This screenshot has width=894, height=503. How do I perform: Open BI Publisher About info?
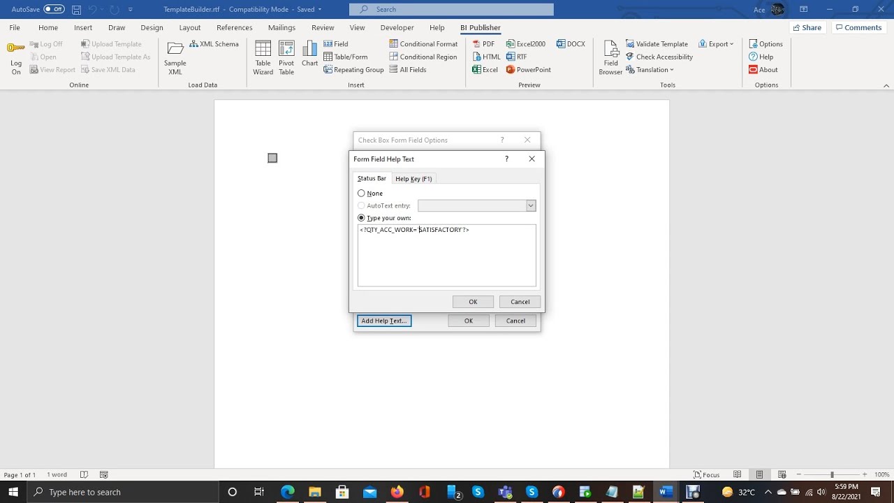(763, 70)
